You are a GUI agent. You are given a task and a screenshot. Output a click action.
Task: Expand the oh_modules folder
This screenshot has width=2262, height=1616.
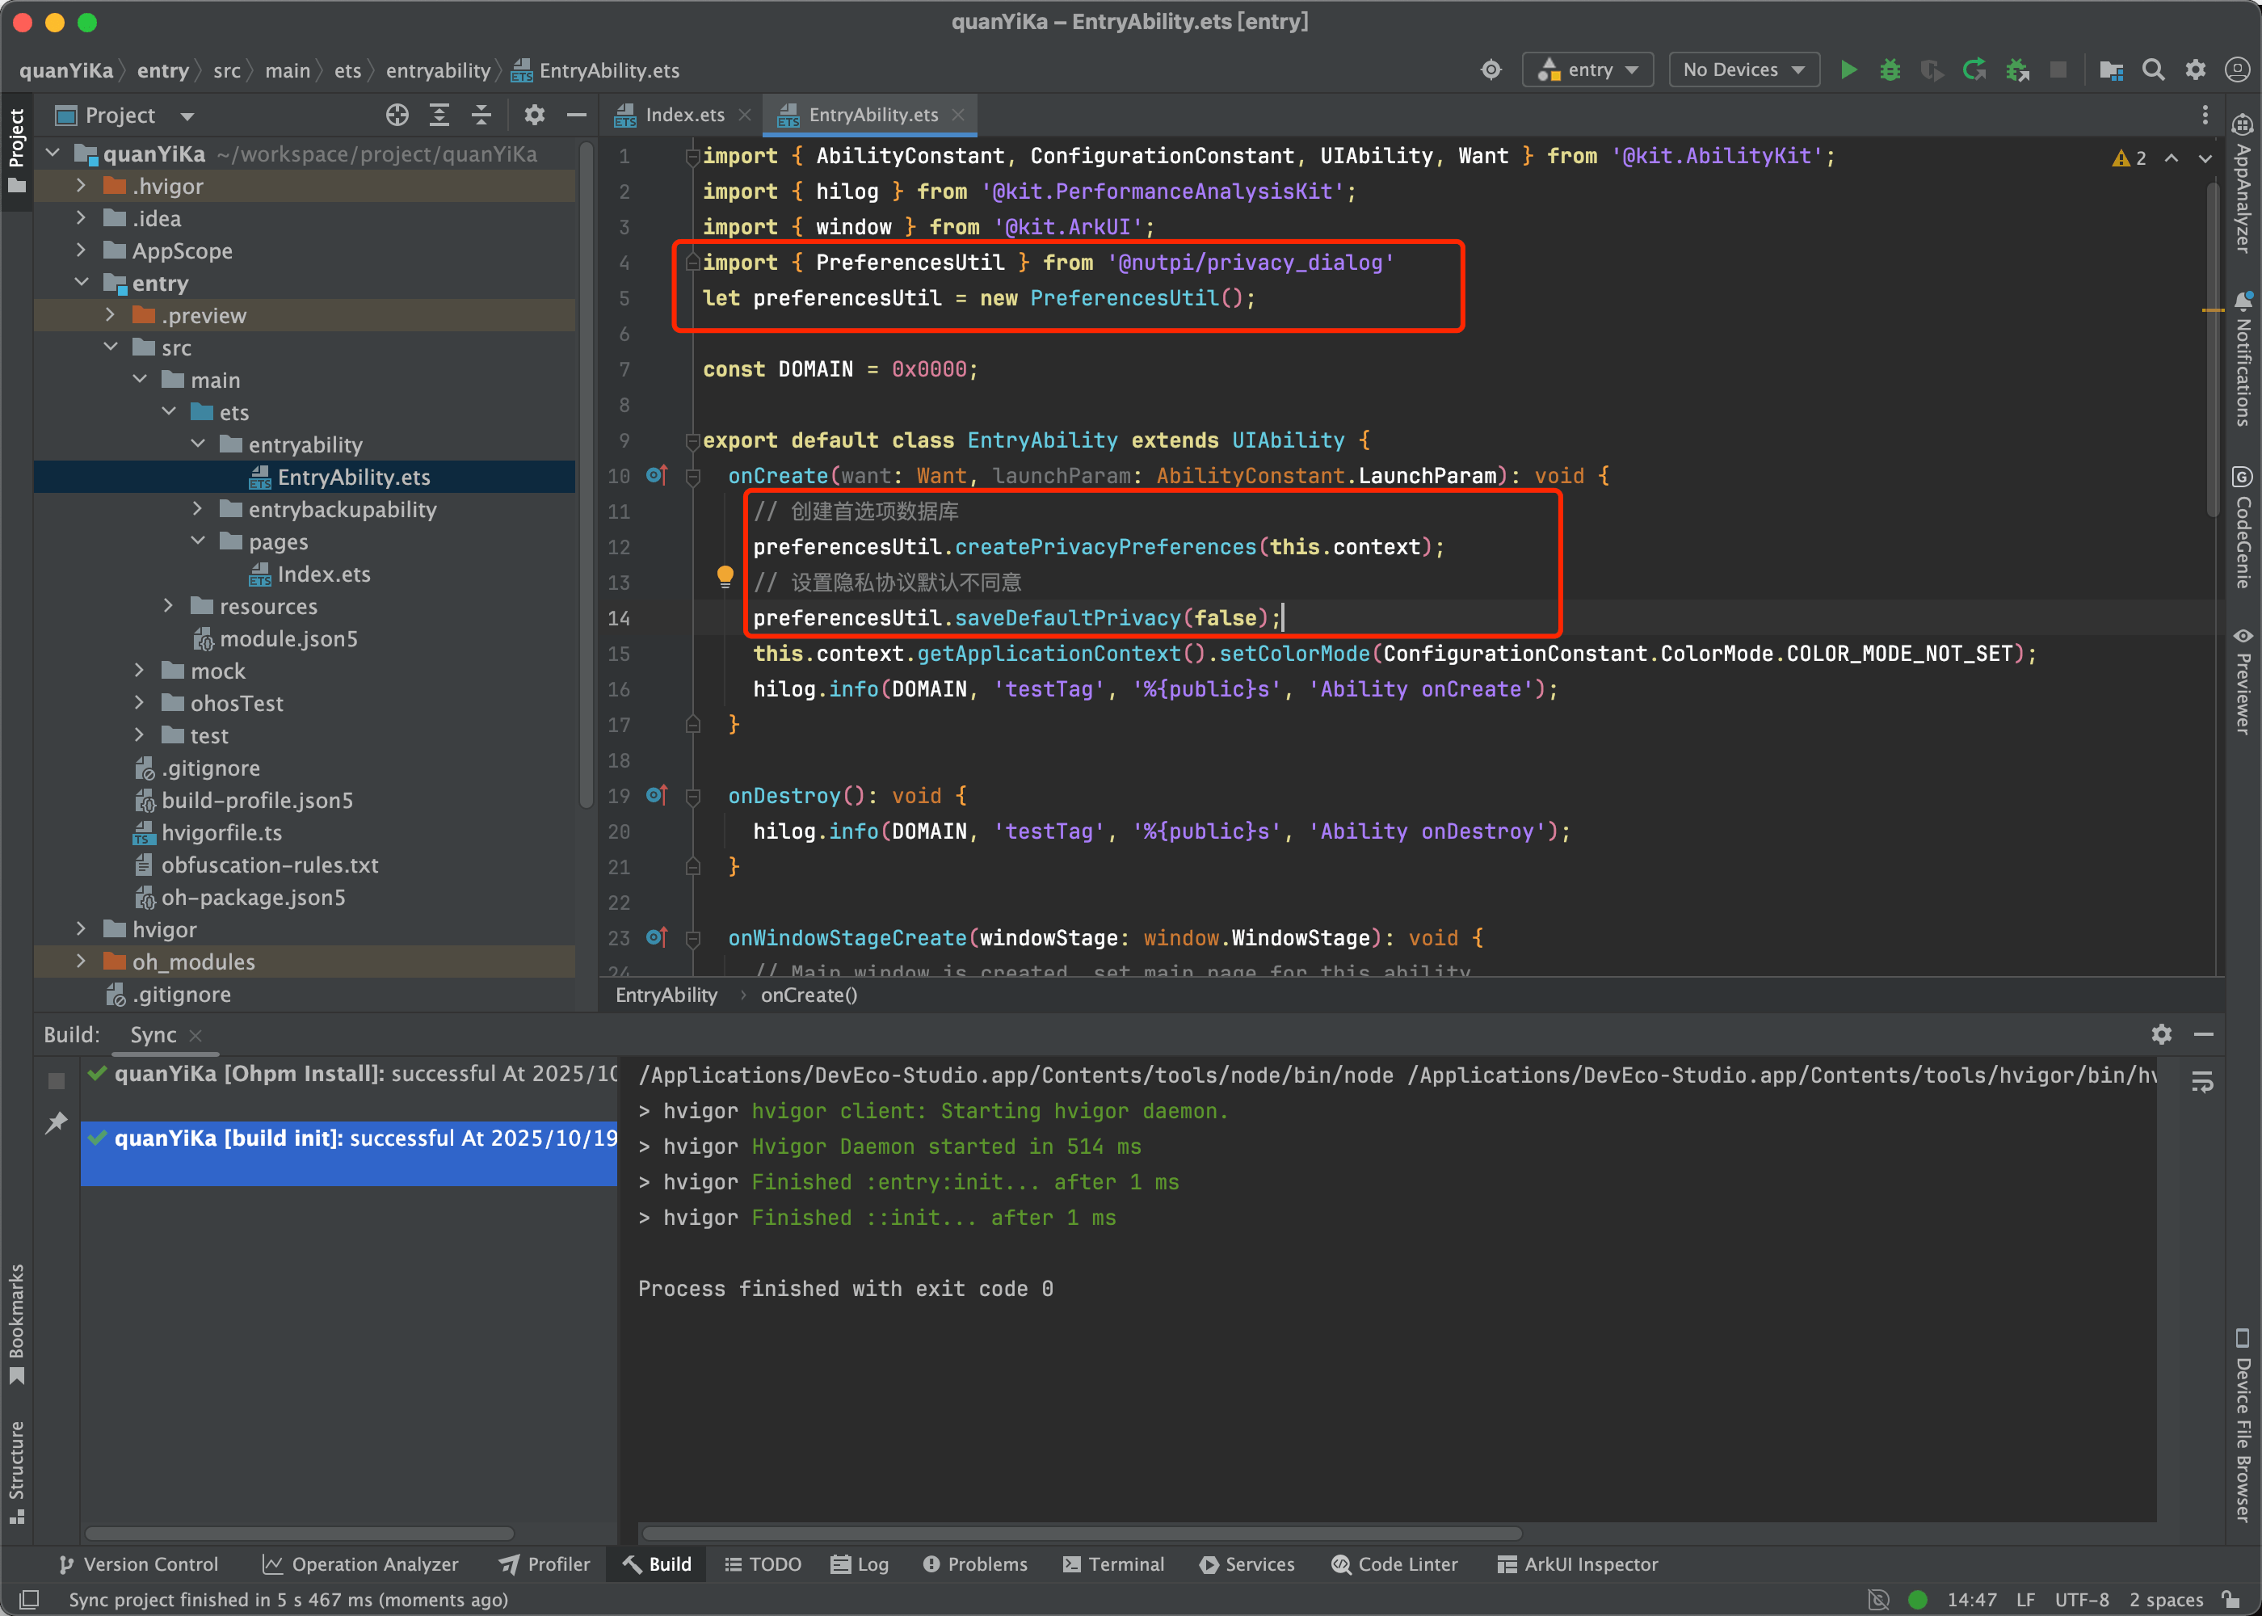pyautogui.click(x=82, y=962)
